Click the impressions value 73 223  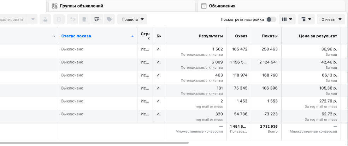(271, 114)
